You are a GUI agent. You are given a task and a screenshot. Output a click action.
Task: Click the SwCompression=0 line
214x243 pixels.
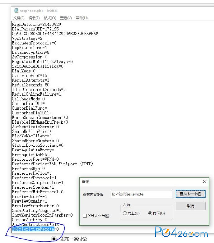pyautogui.click(x=29, y=57)
